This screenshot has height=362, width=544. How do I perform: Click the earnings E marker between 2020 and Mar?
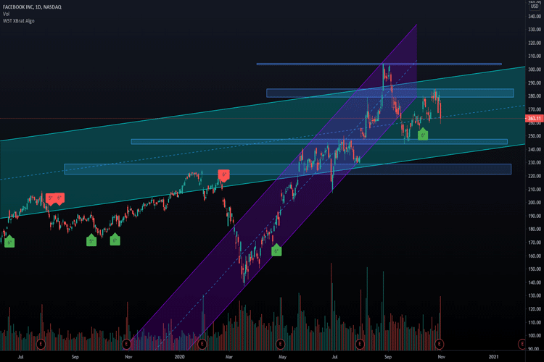pos(202,343)
